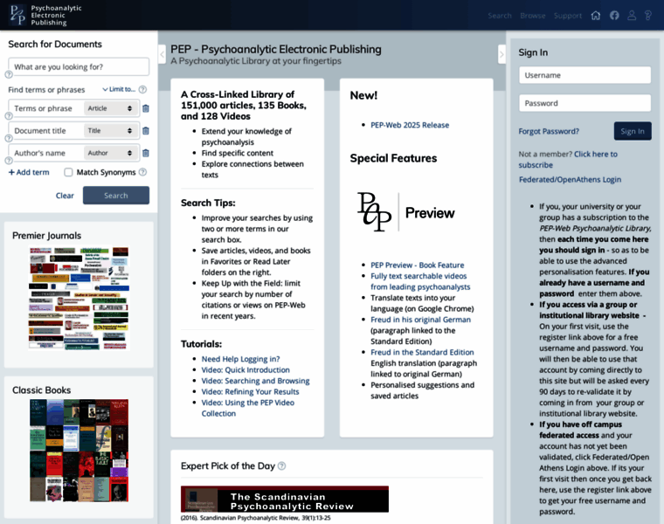
Task: Click the Sign In button
Action: coord(633,131)
